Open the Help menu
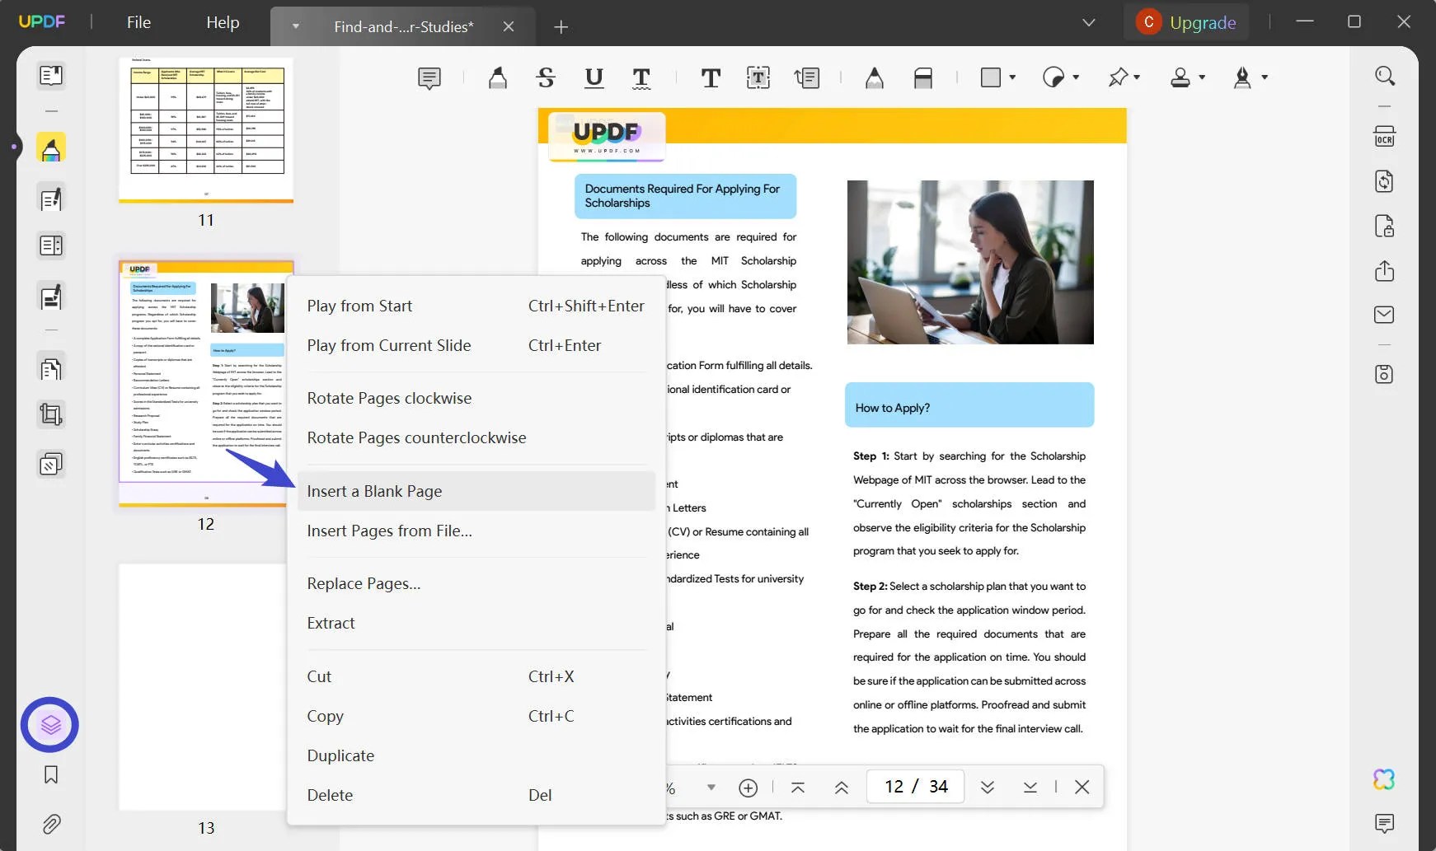This screenshot has height=851, width=1436. tap(221, 22)
